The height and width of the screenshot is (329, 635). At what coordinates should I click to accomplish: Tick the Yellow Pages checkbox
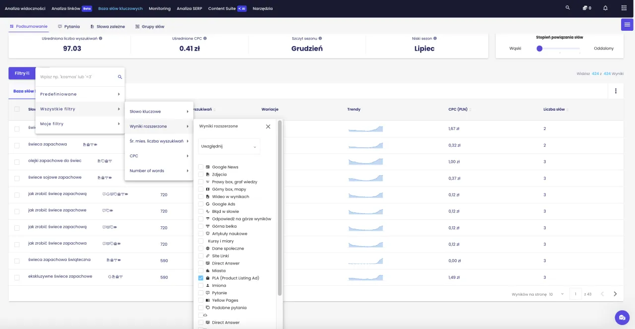(201, 301)
